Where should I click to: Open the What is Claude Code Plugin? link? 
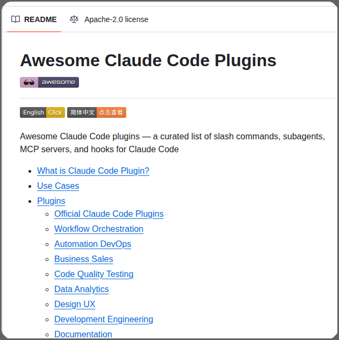tap(93, 171)
